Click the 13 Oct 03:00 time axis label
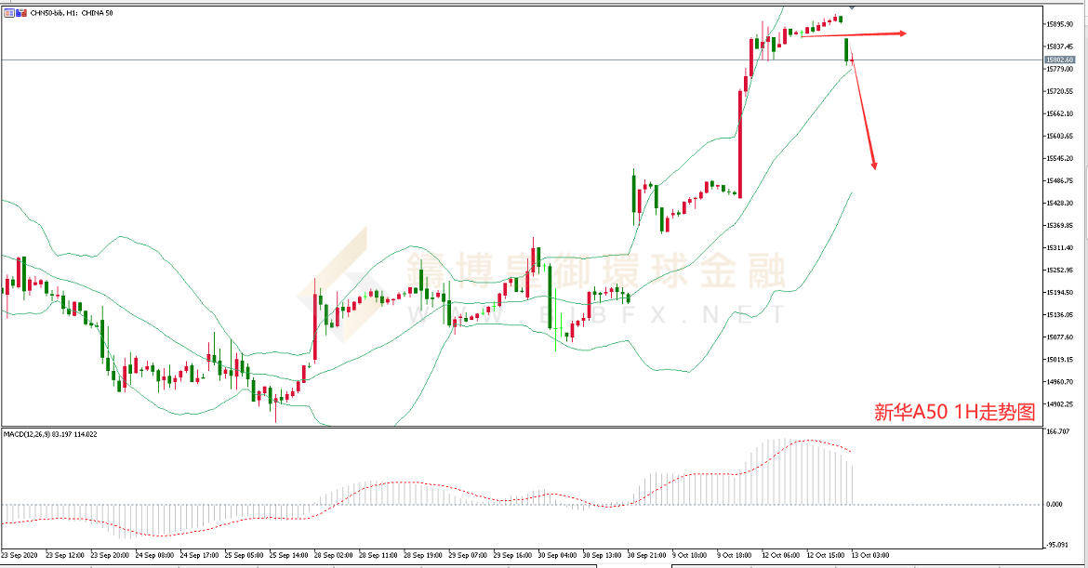The image size is (1088, 568). pos(870,555)
